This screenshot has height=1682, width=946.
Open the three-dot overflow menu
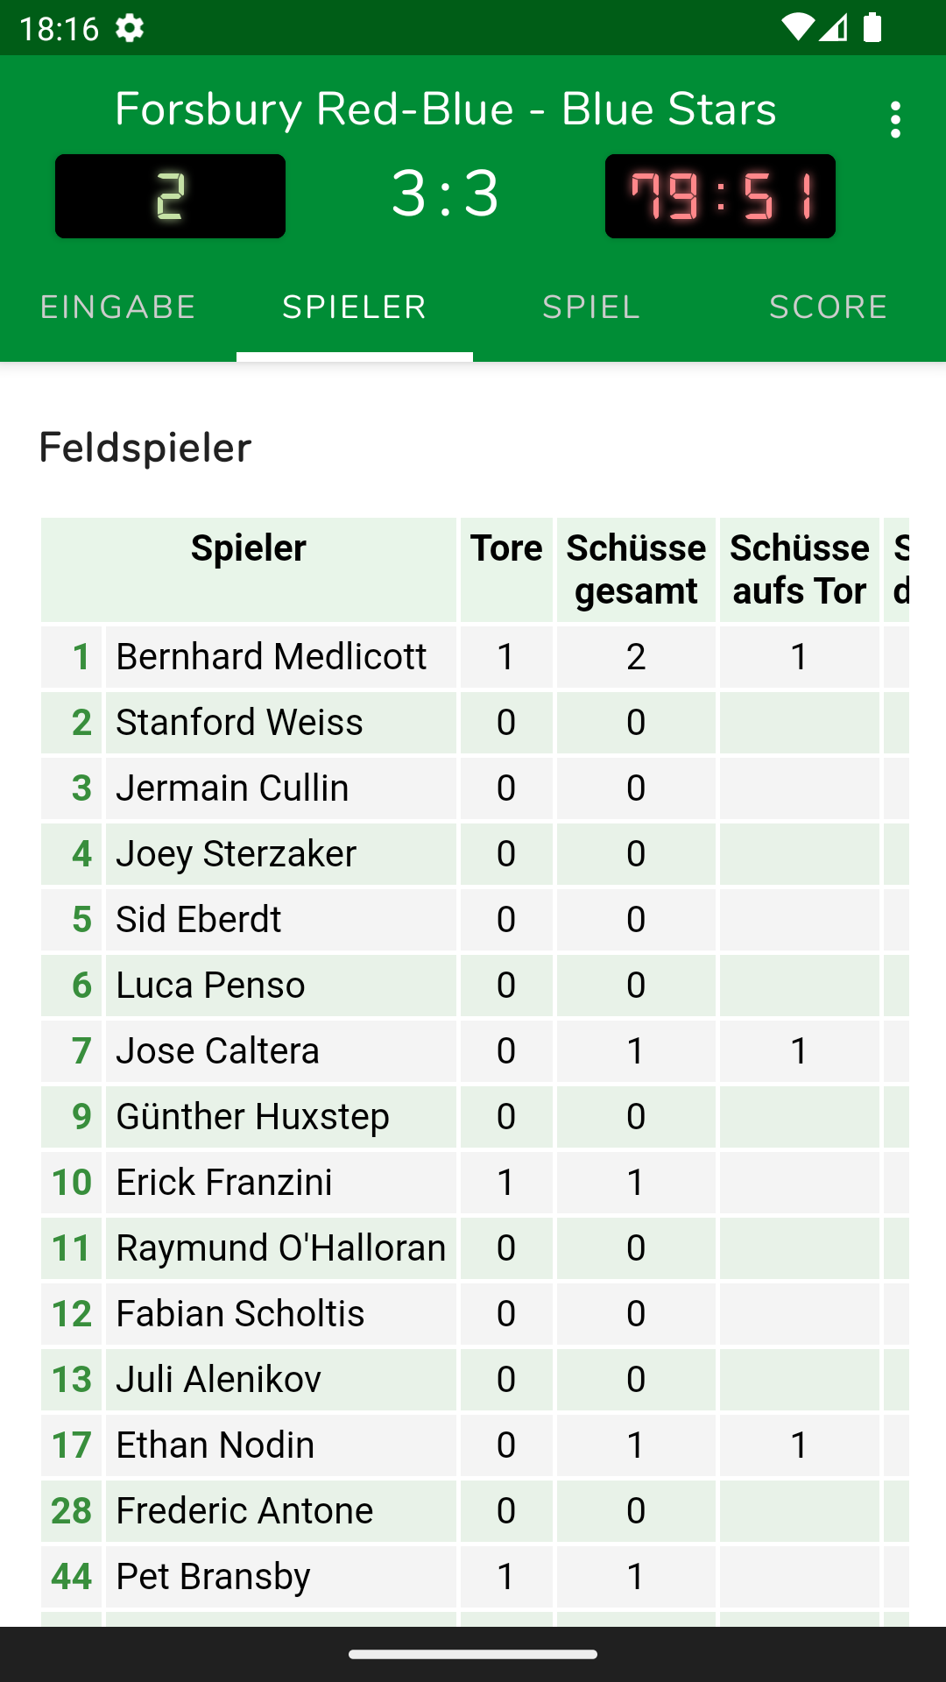tap(894, 119)
